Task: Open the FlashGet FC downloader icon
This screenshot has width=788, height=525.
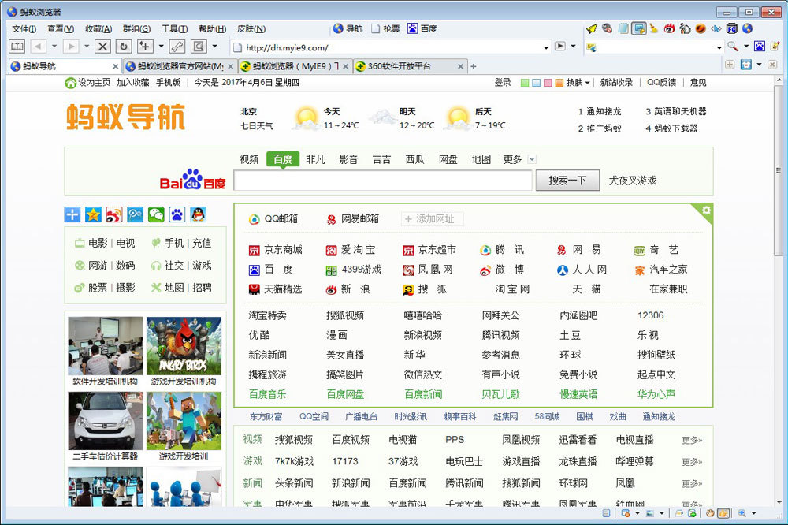Action: coord(731,28)
